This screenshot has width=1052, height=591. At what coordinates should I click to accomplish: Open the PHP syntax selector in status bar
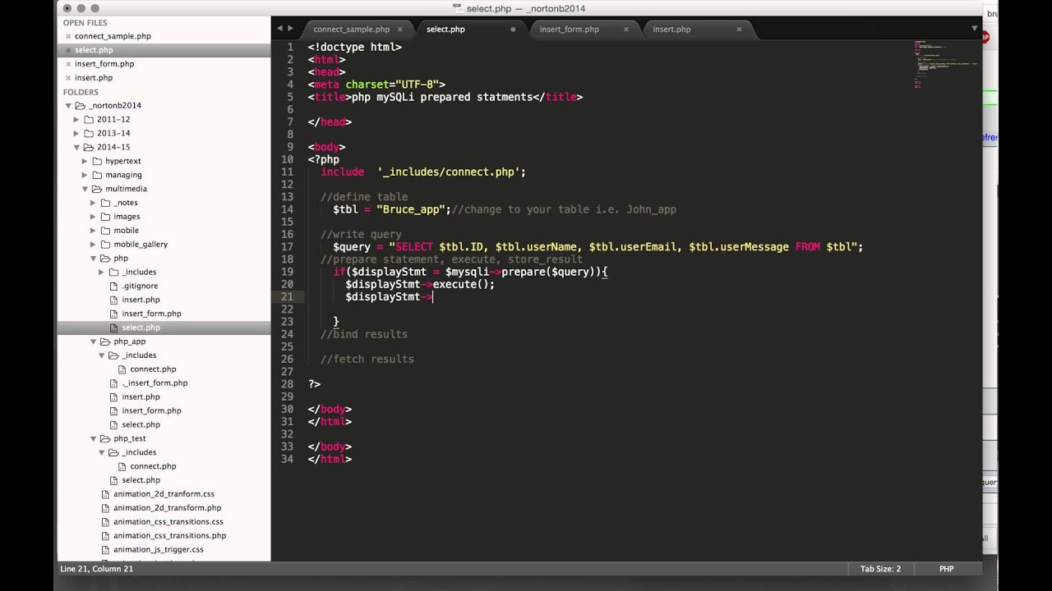click(946, 569)
